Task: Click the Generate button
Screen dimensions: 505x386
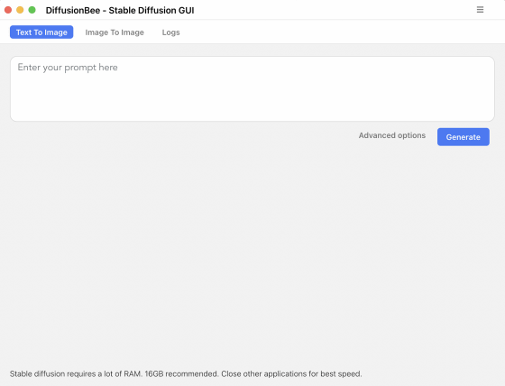Action: tap(464, 137)
